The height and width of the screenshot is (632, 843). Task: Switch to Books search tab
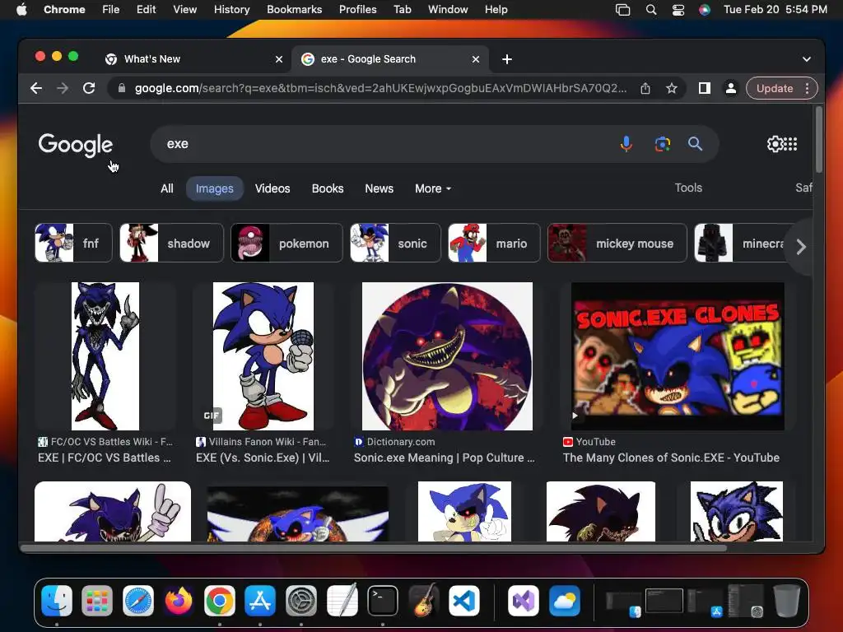[328, 188]
